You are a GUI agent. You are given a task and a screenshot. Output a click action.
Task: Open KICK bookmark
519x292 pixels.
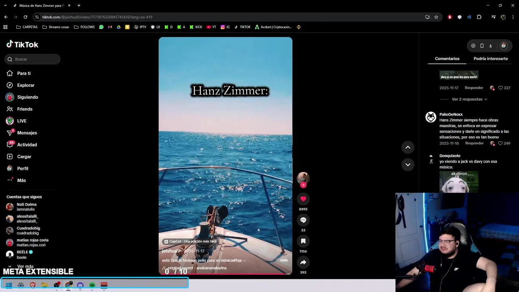pyautogui.click(x=196, y=27)
